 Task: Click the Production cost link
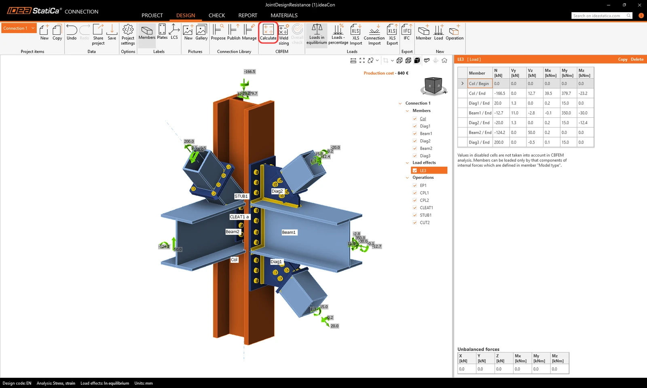click(379, 73)
